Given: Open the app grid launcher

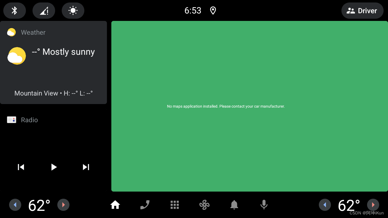Looking at the screenshot, I should (x=175, y=205).
